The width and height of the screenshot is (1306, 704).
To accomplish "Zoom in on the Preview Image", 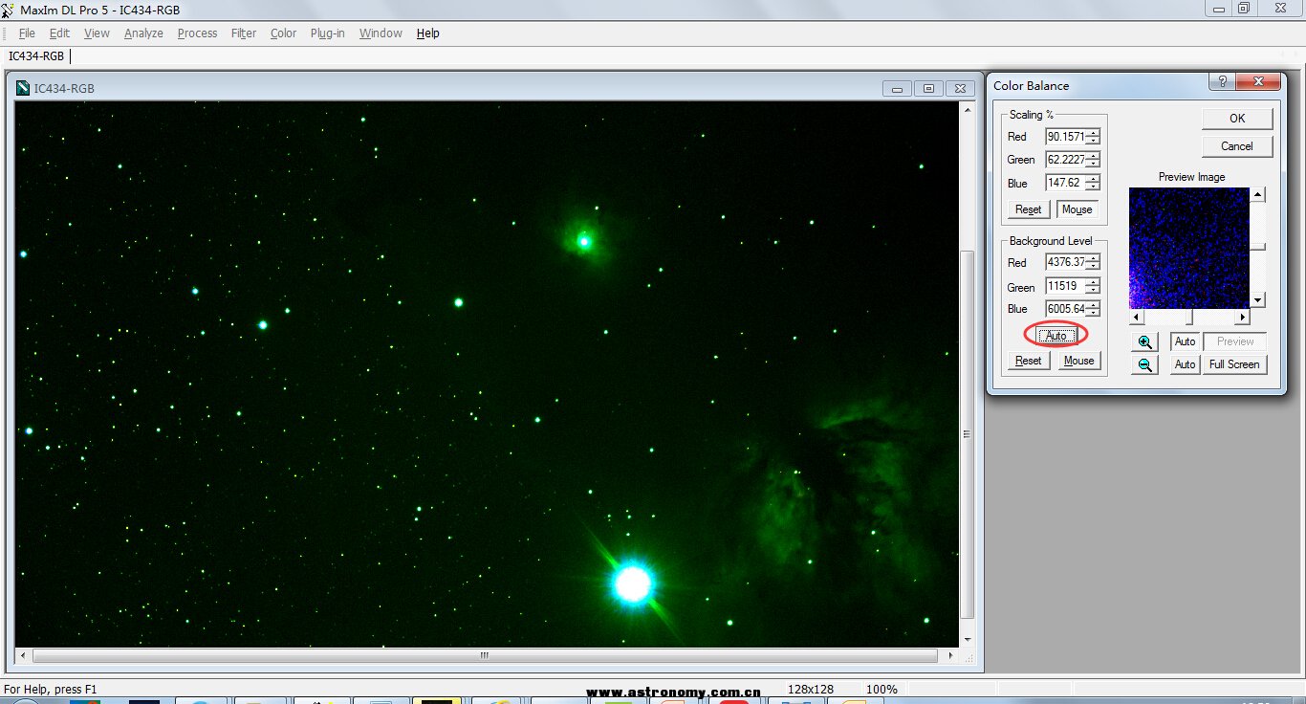I will pos(1144,342).
